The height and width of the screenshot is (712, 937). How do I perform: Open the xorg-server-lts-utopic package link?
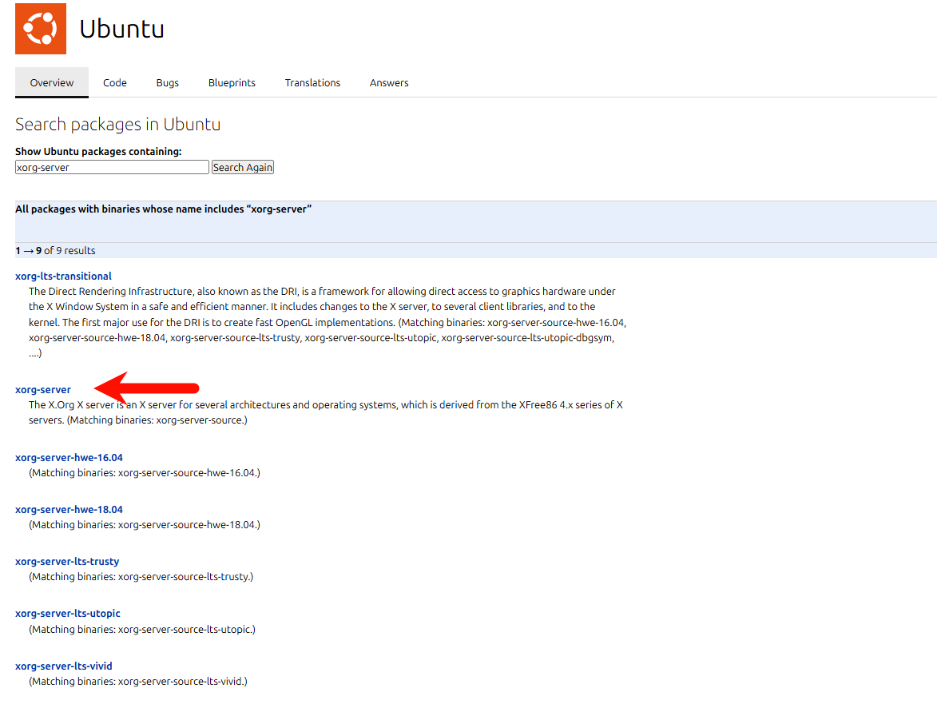(x=68, y=614)
